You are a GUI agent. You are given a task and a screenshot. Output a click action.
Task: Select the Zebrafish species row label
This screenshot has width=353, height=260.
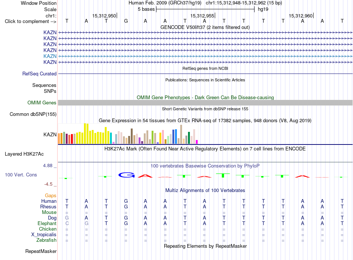click(x=46, y=240)
